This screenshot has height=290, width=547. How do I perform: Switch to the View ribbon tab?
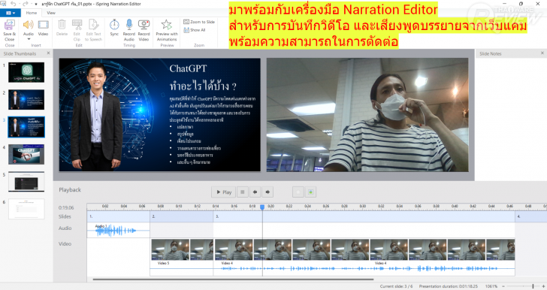pyautogui.click(x=51, y=13)
